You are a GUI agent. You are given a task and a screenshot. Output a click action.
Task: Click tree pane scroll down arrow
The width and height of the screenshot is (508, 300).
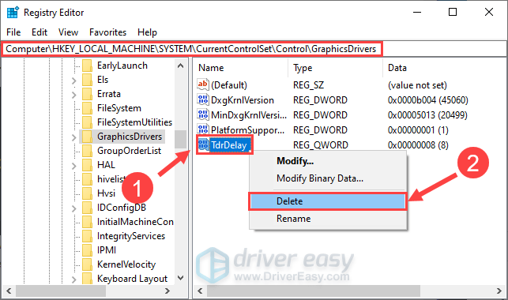(x=181, y=278)
